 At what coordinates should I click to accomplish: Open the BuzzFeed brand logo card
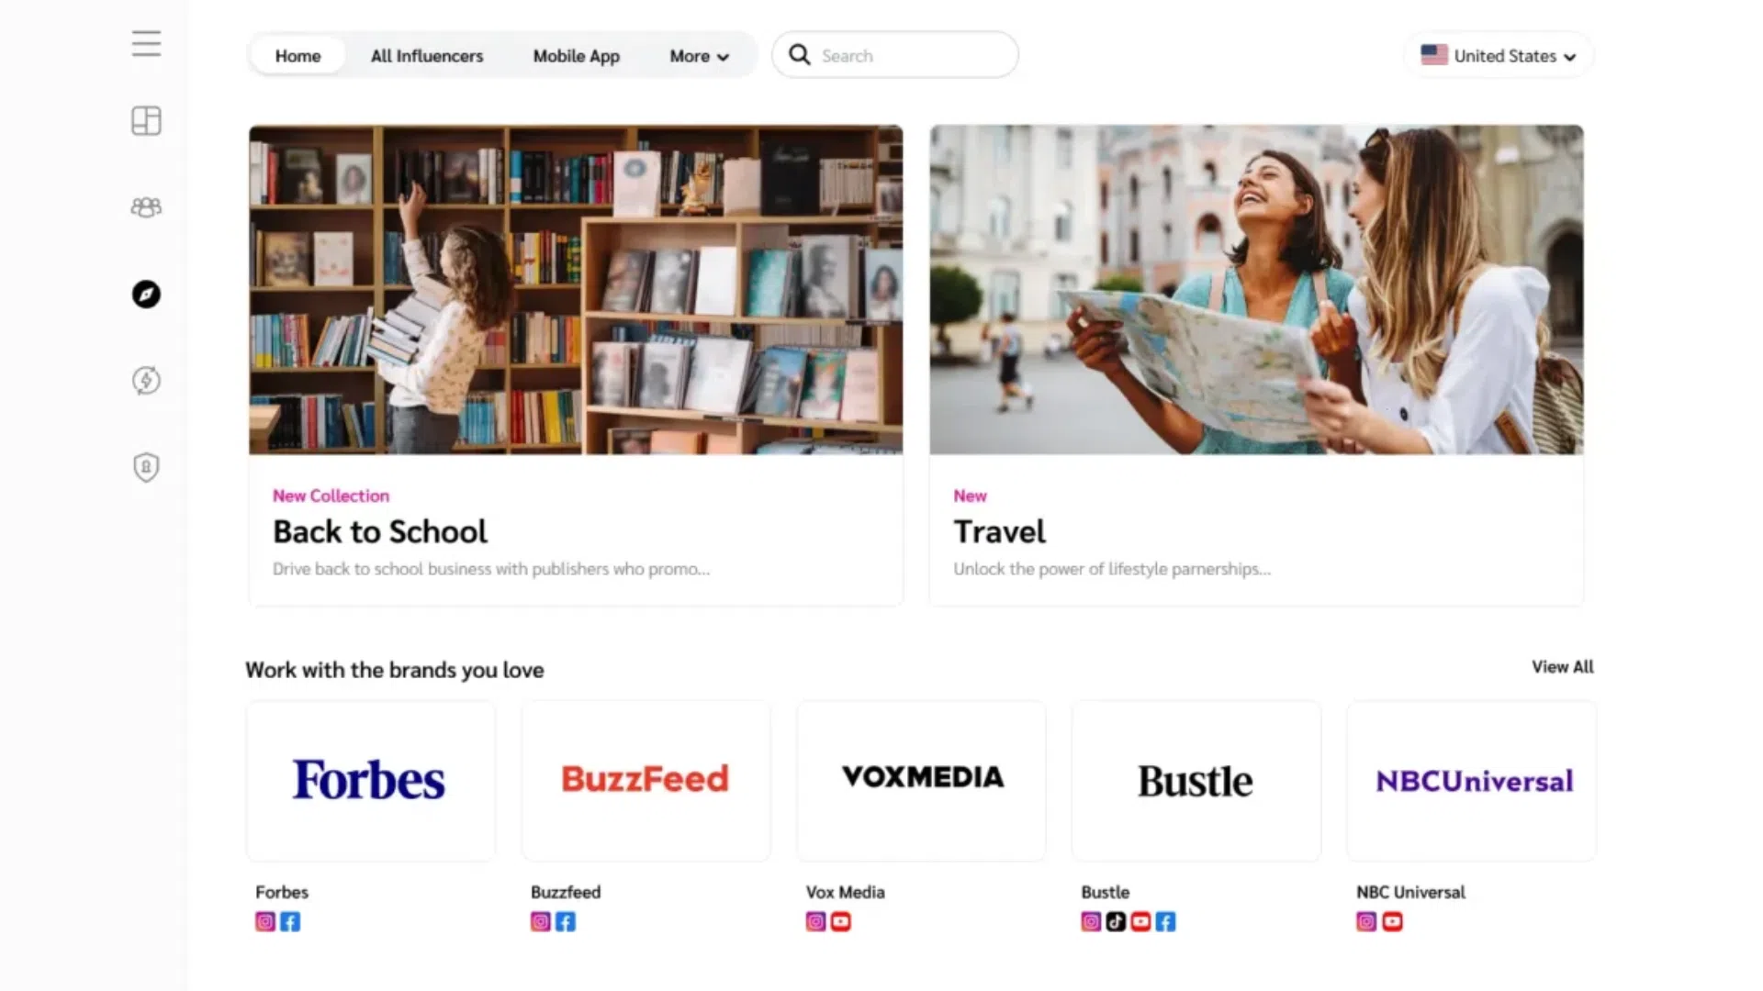click(646, 781)
